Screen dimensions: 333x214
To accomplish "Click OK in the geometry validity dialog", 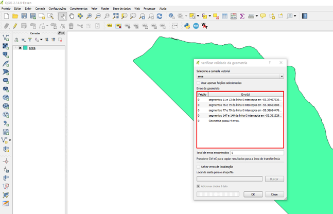I will tap(253, 194).
